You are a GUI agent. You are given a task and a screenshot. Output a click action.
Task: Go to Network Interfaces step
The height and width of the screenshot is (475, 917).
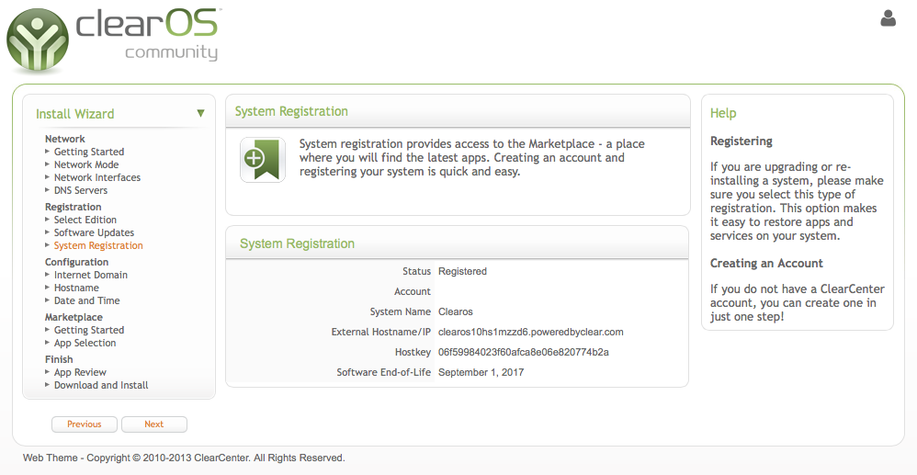(97, 177)
